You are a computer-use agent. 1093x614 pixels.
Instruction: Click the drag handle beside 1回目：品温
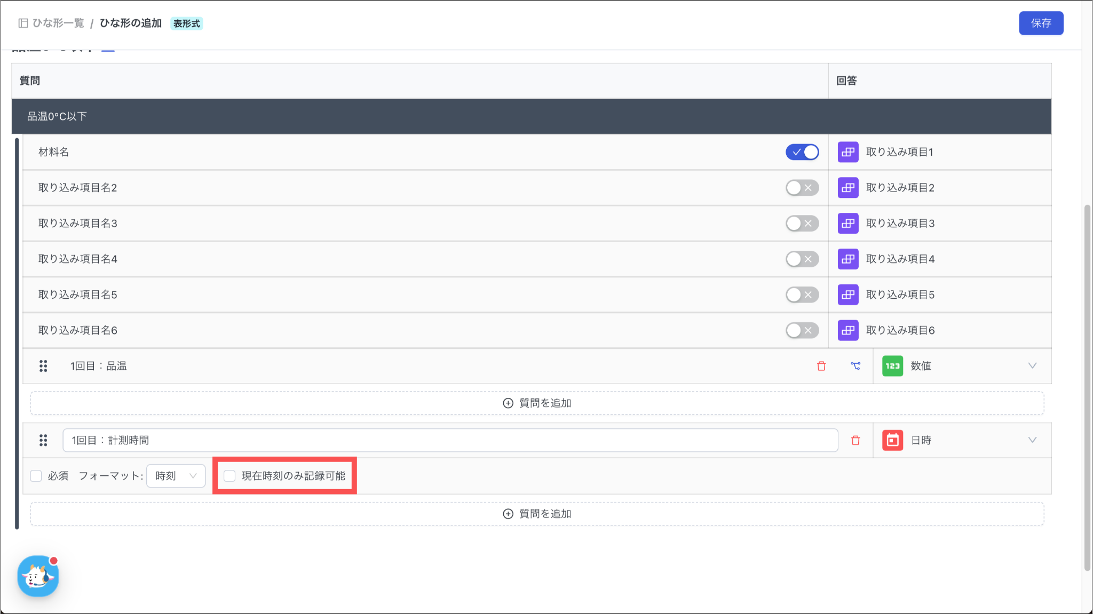[43, 366]
